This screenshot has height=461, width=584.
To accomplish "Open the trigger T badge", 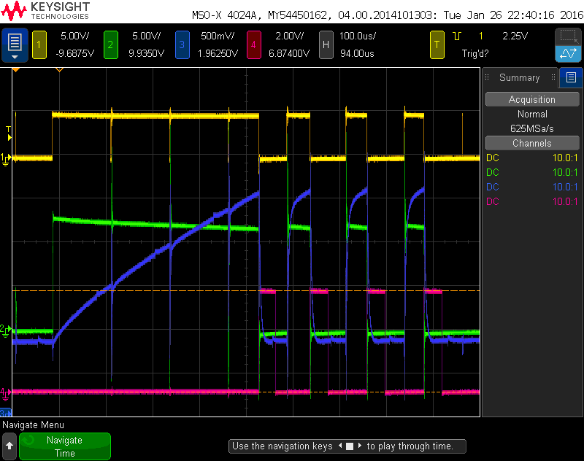I will (437, 46).
